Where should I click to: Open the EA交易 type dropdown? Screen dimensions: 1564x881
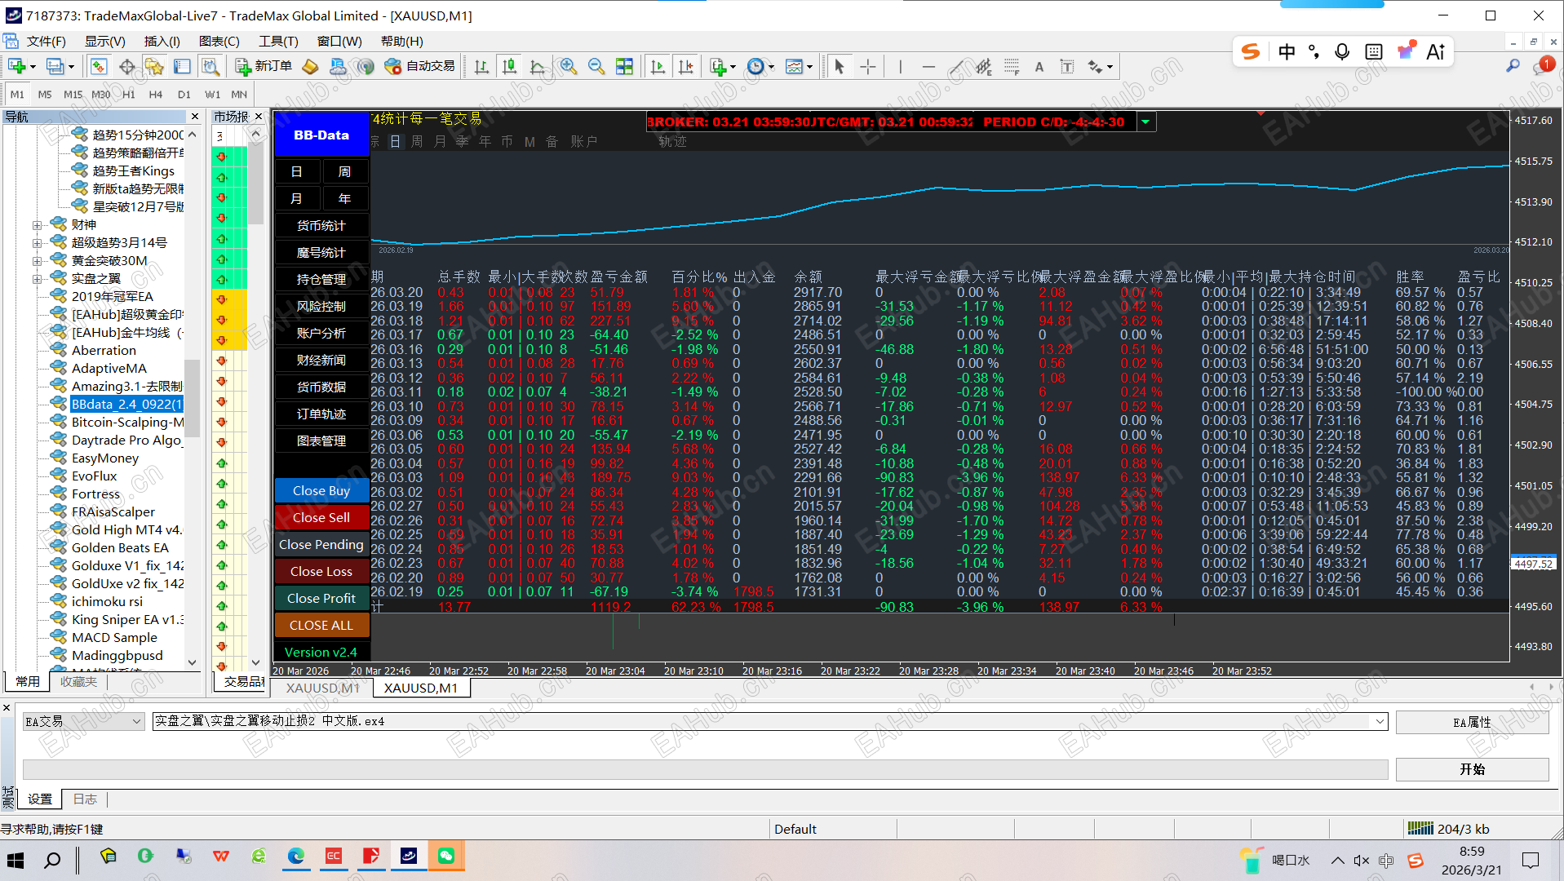click(83, 721)
